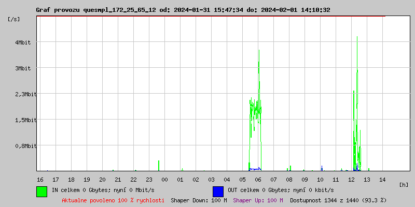415x207 pixels.
Task: Click the purple 'Shaper Up: 100 M' label
Action: pos(258,200)
